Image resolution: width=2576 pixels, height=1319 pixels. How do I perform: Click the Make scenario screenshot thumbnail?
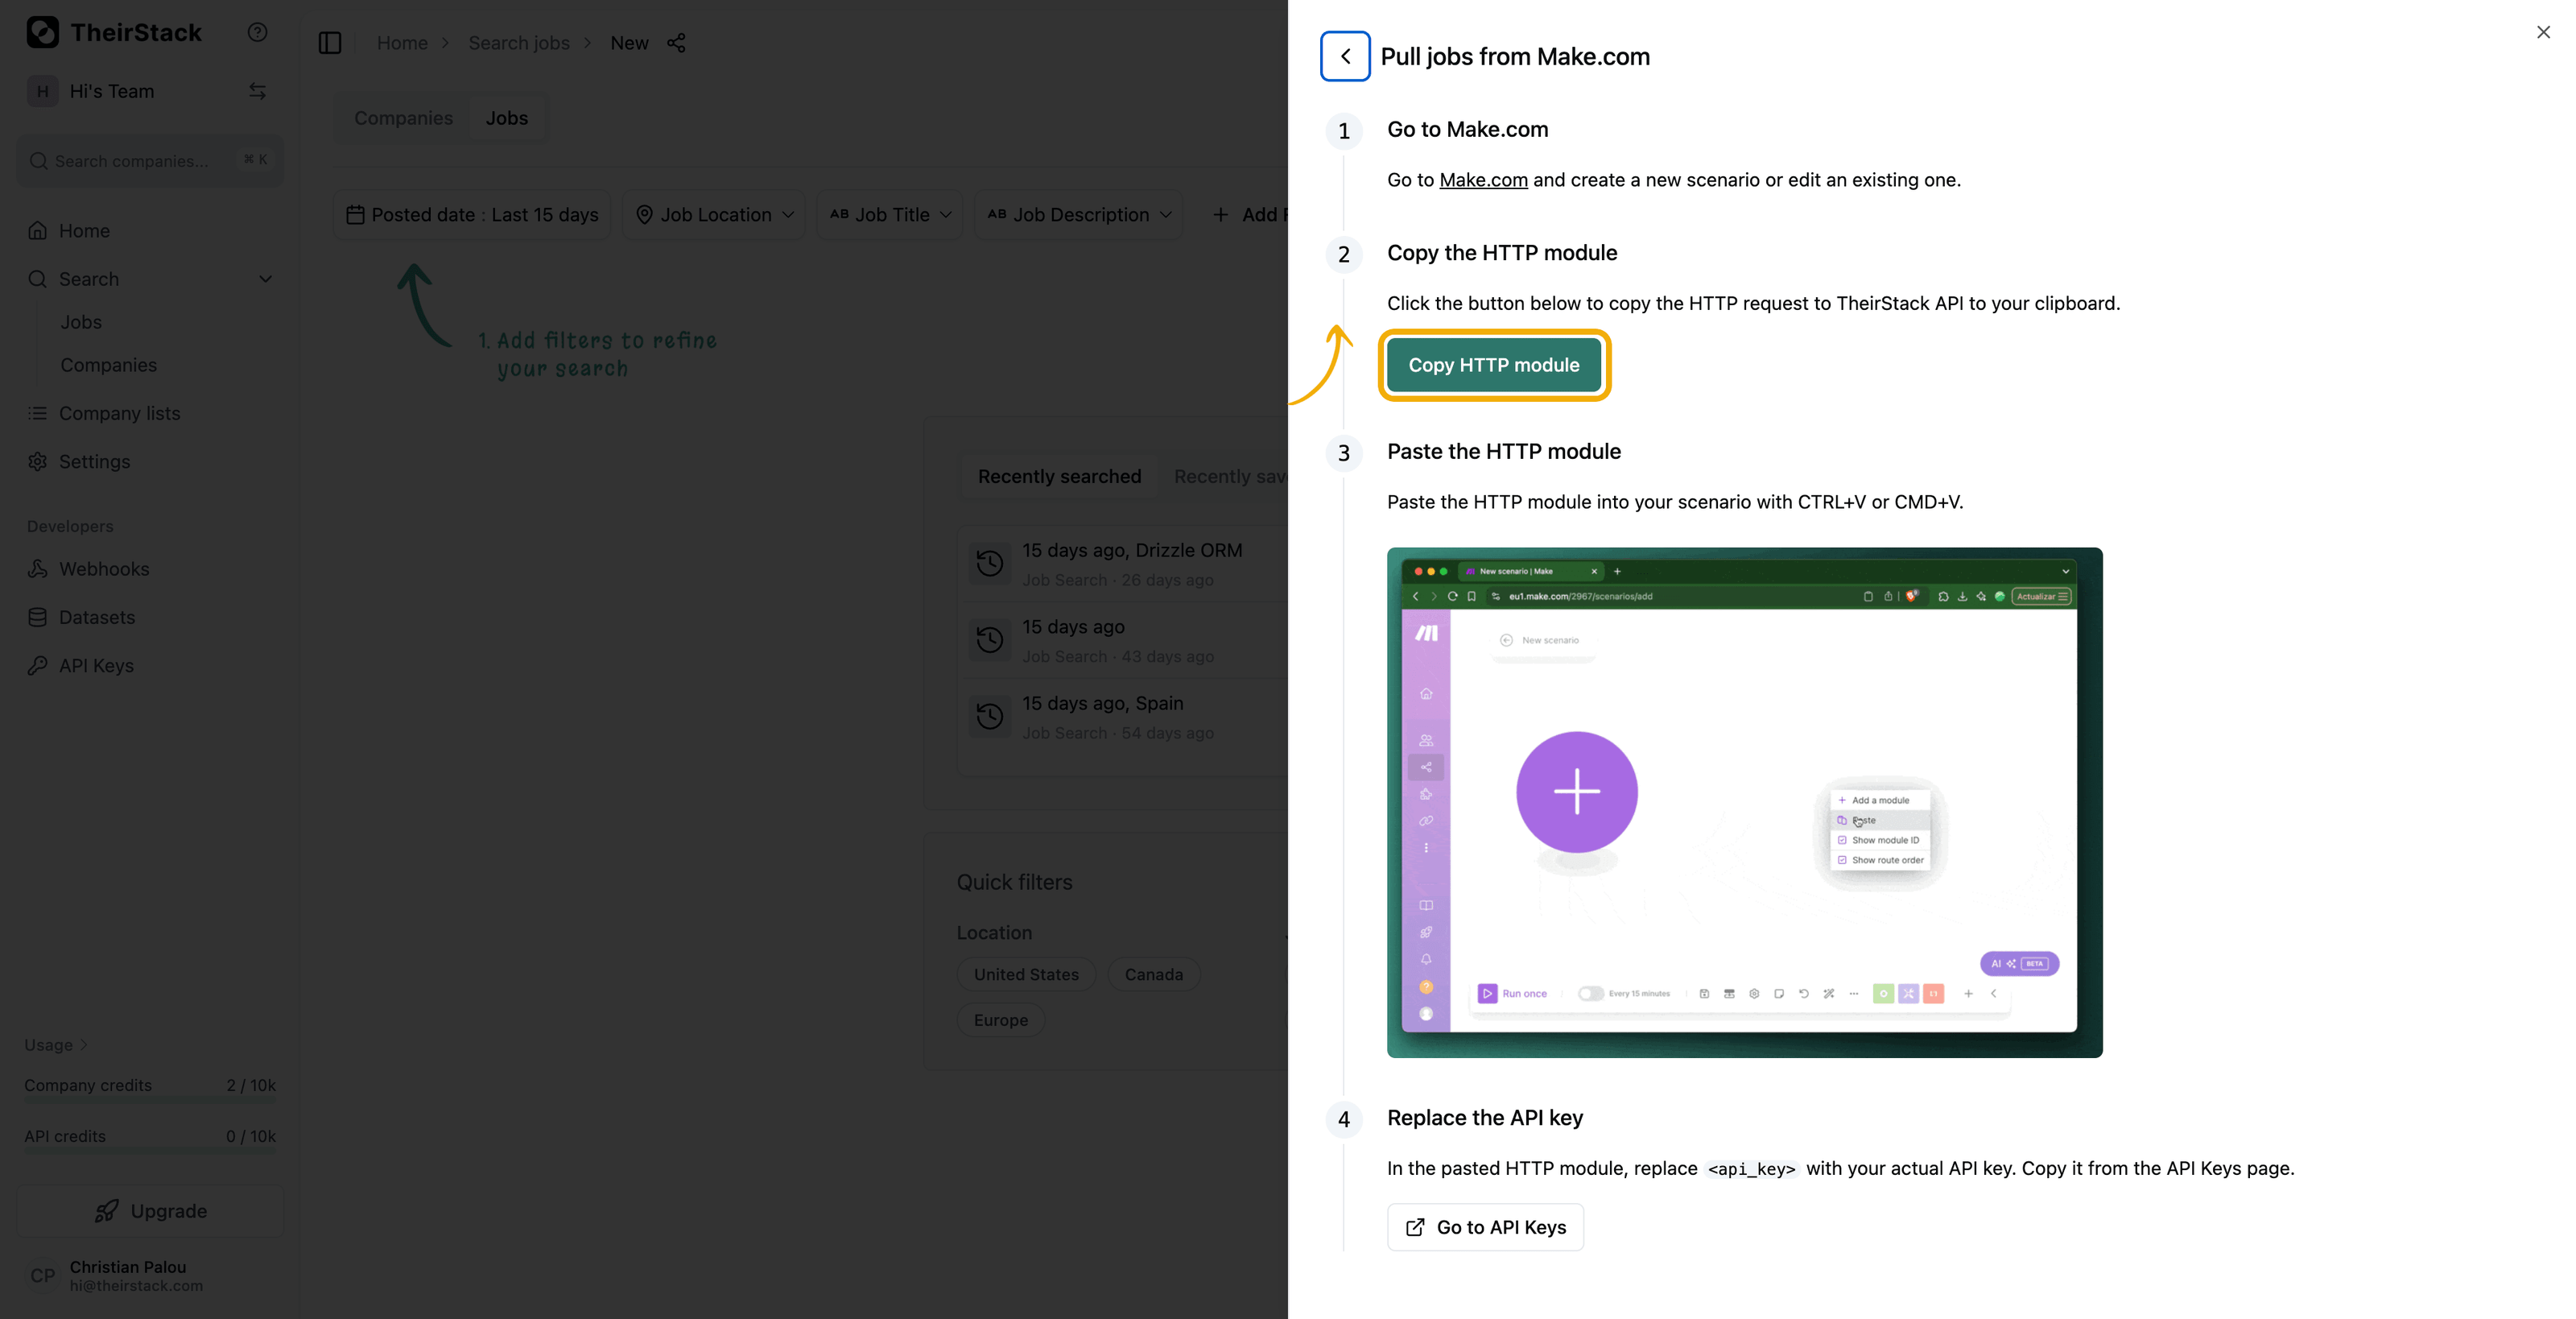tap(1744, 802)
